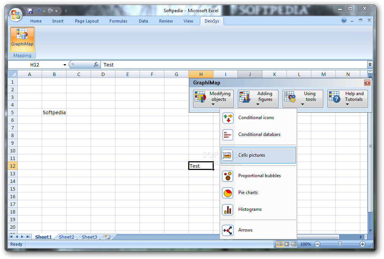Screen dimensions: 384x259
Task: Open the Conditional icons entry icon
Action: 228,118
